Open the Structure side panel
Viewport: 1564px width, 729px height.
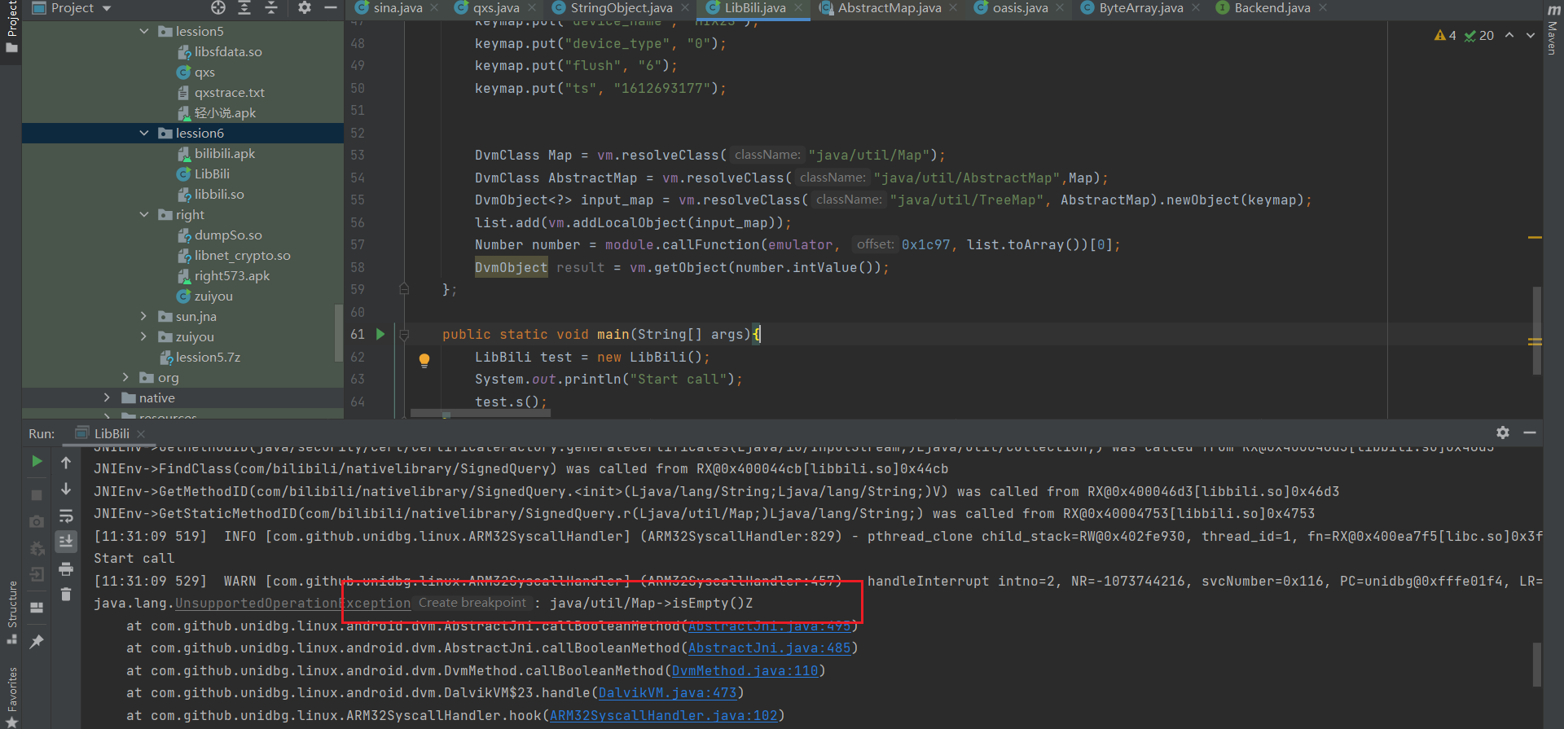(11, 611)
